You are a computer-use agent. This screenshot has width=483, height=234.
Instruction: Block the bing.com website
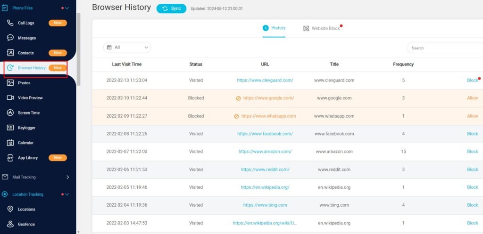pos(472,205)
